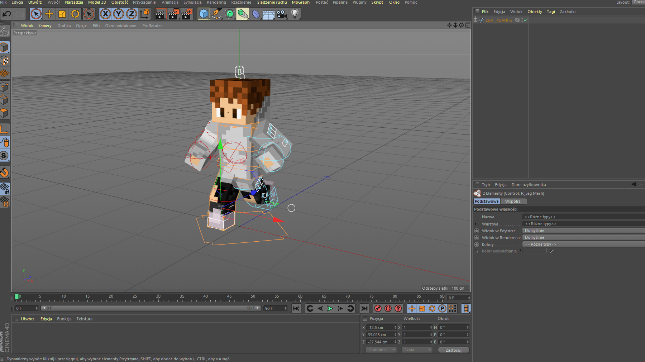The height and width of the screenshot is (362, 645).
Task: Select the Rotate tool
Action: point(75,14)
